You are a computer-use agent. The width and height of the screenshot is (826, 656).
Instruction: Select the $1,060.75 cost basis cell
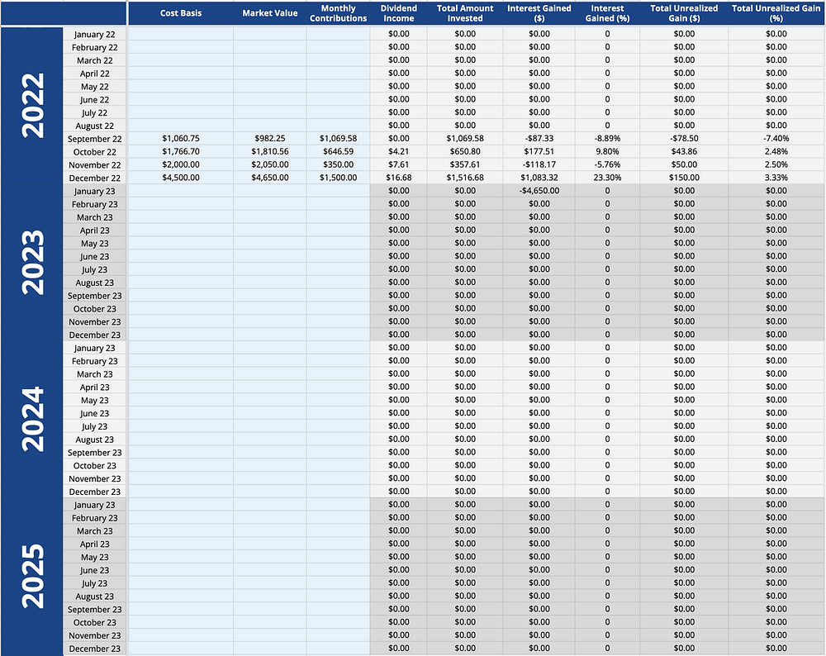181,139
